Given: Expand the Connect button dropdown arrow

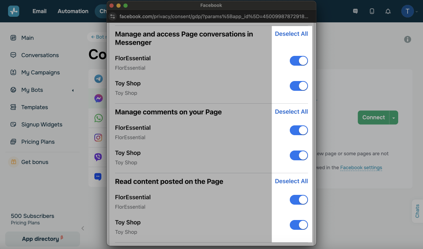Looking at the screenshot, I should tap(394, 118).
